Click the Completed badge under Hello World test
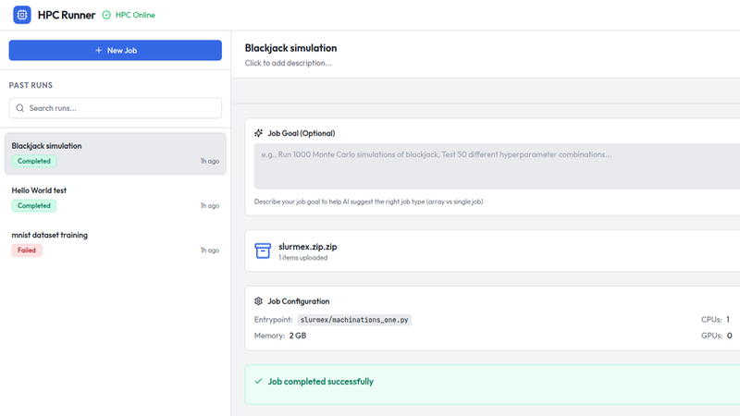 tap(34, 205)
